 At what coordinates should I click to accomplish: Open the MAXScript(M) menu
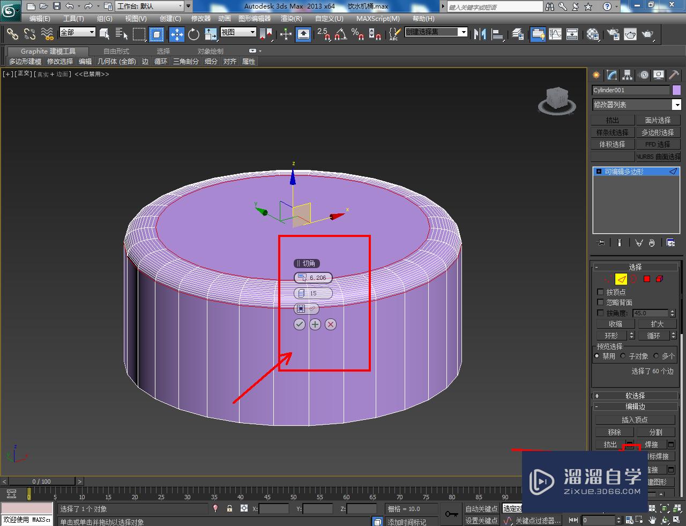coord(378,18)
